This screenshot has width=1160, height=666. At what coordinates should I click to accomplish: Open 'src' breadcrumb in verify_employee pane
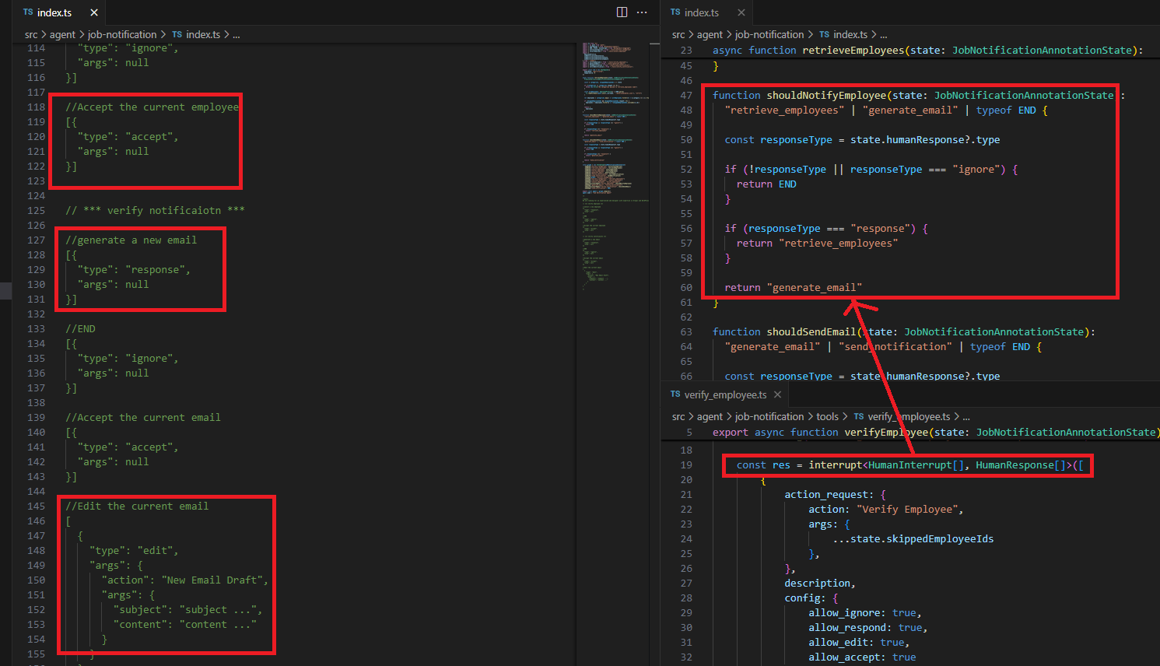pos(678,416)
